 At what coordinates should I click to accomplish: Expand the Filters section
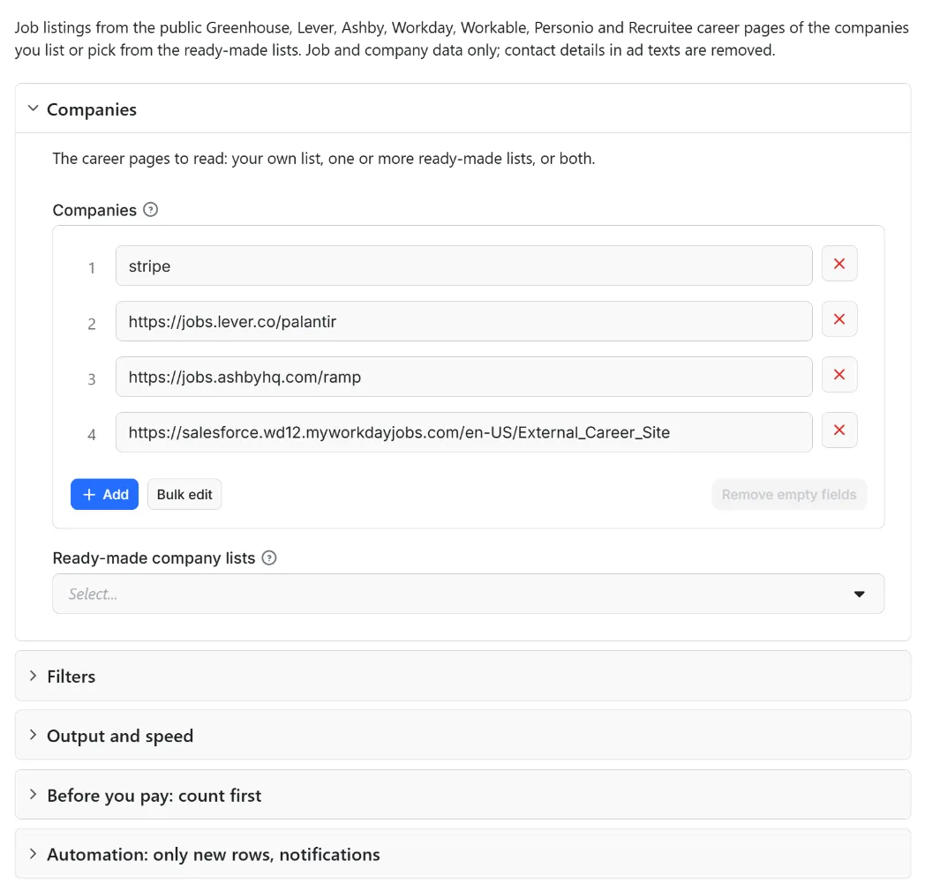462,676
